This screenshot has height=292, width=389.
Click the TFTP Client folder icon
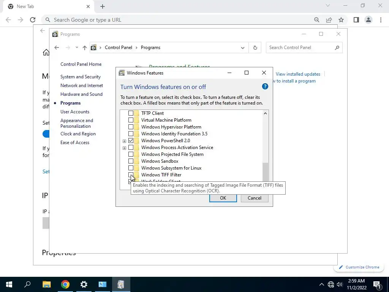136,113
